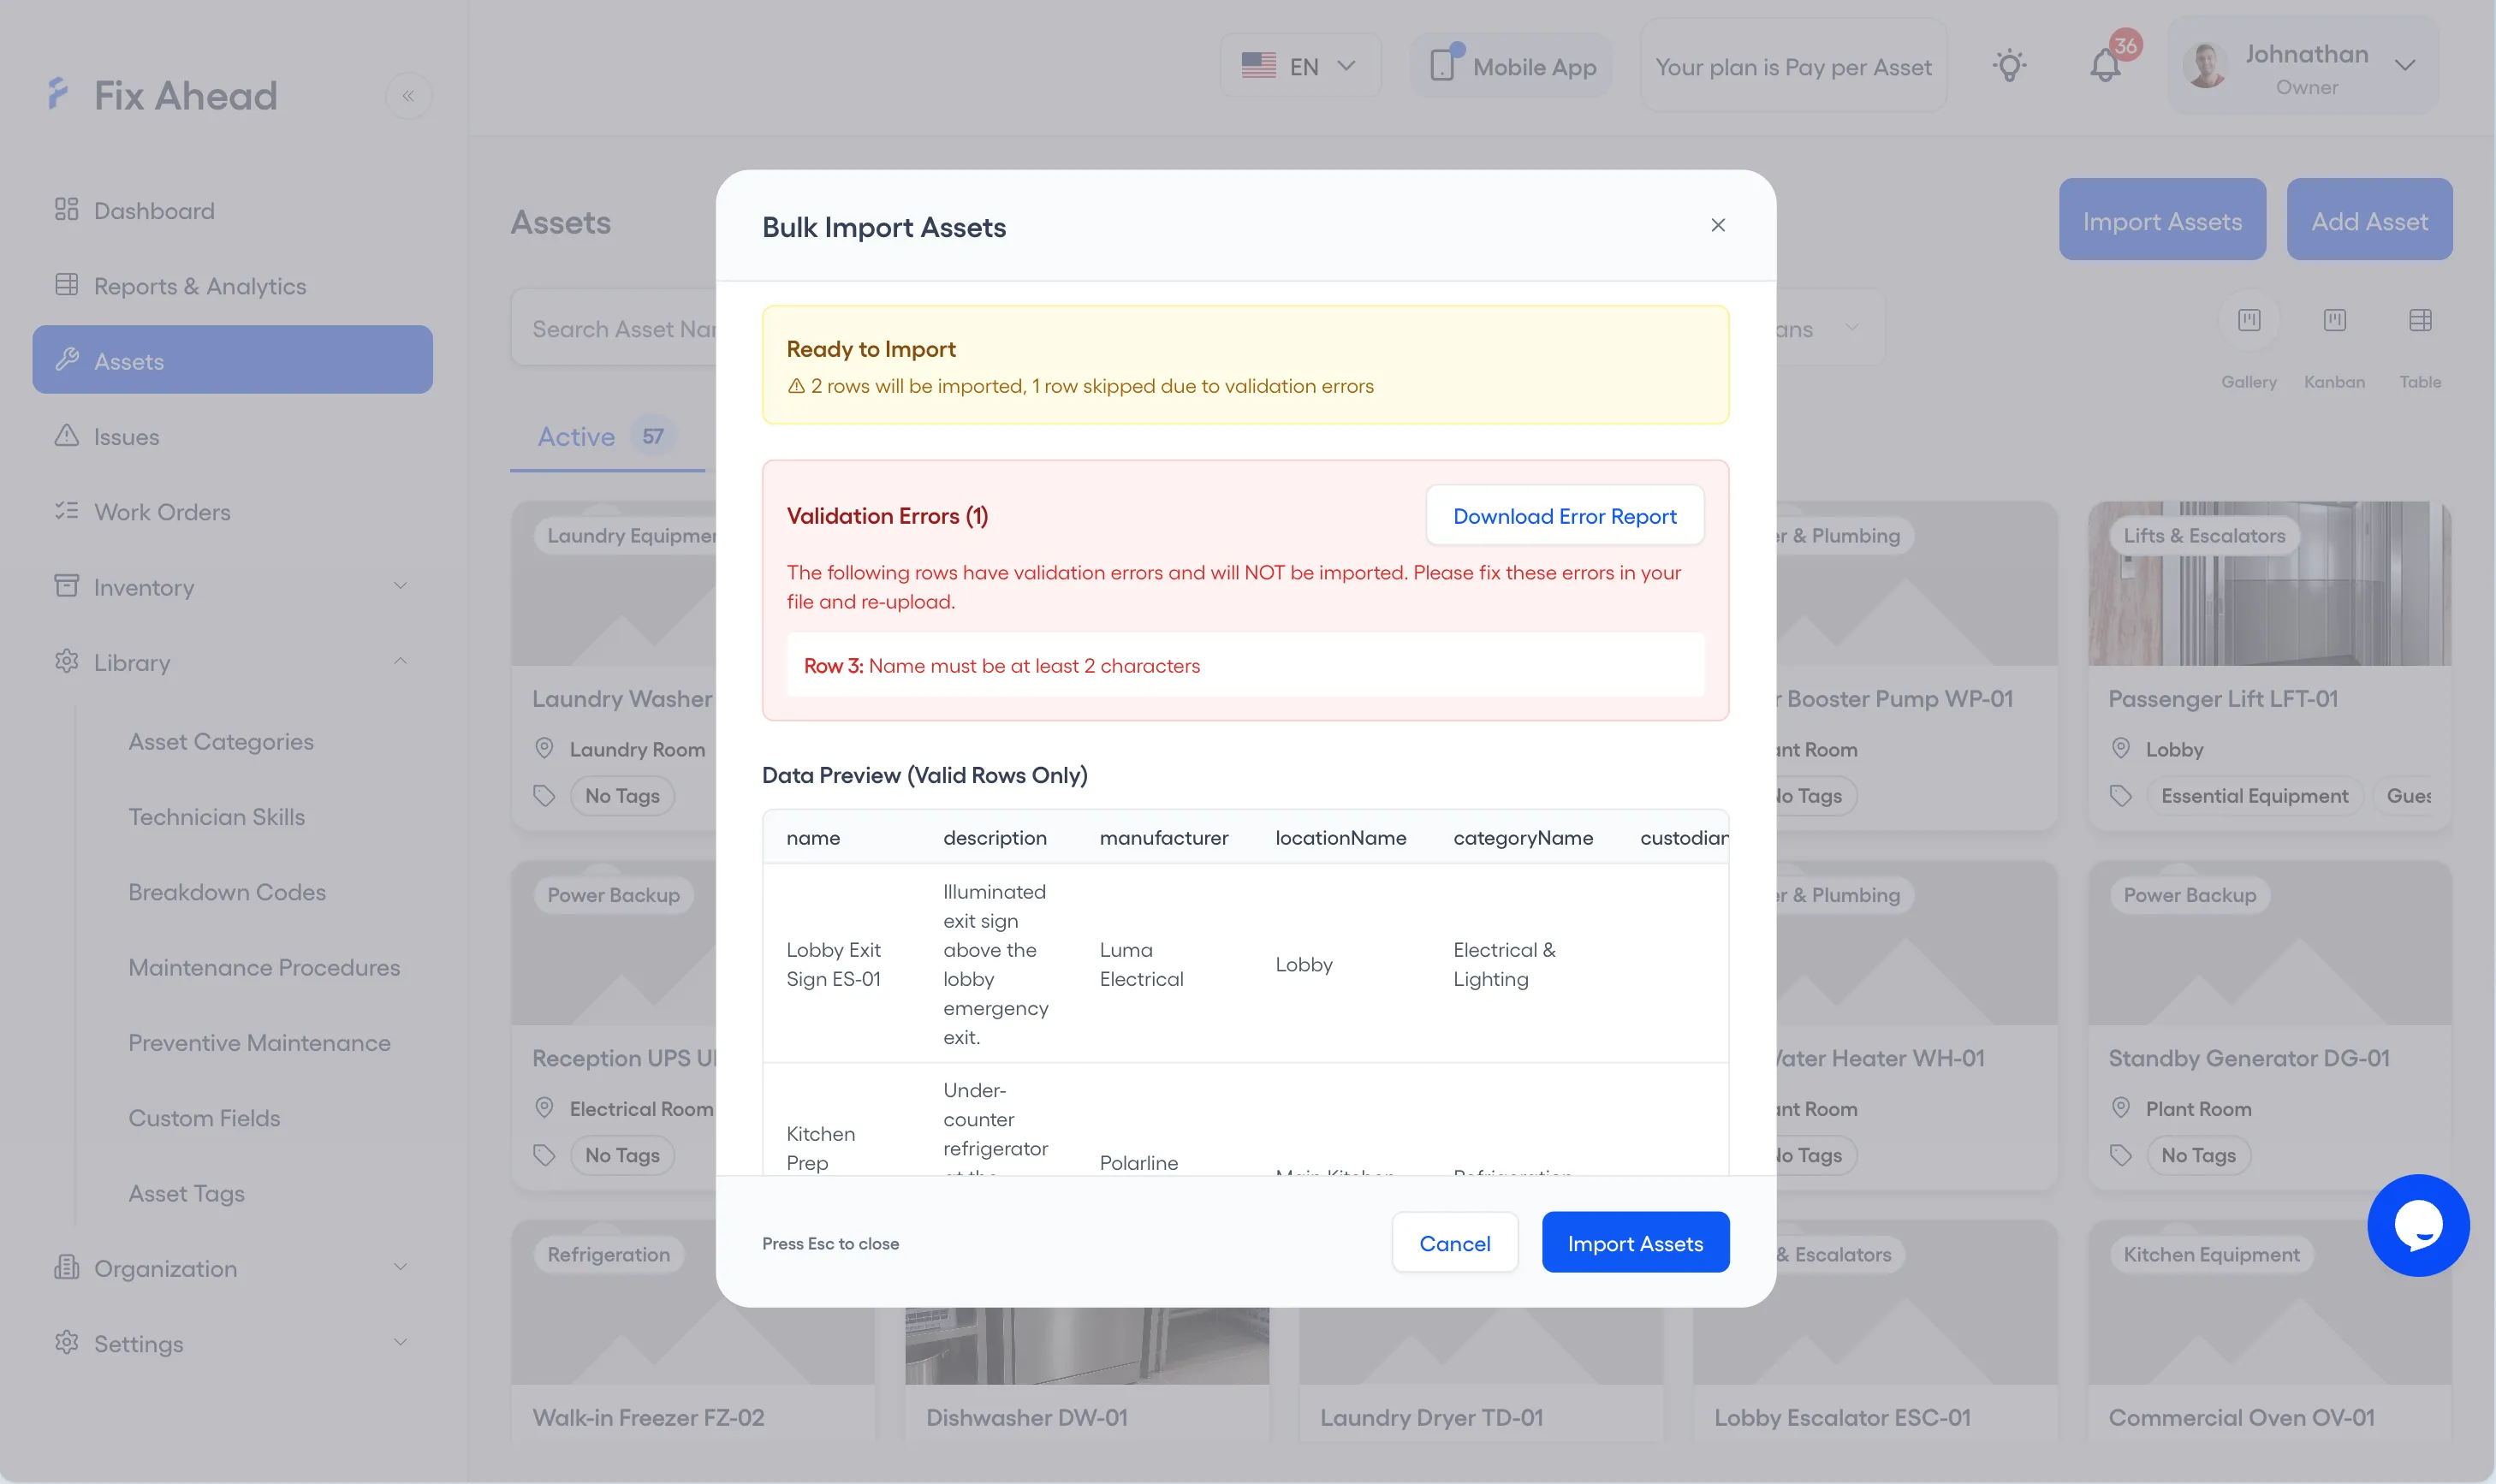
Task: Open the Dashboard grid icon
Action: coord(66,209)
